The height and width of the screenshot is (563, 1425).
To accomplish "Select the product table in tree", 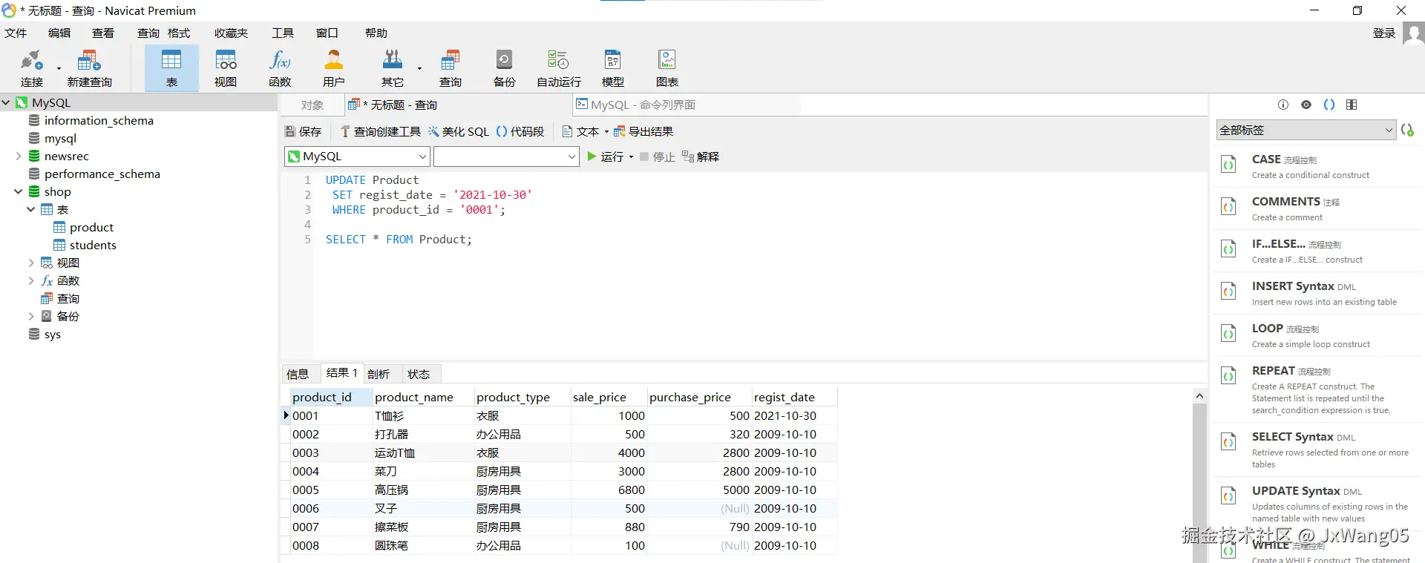I will pyautogui.click(x=83, y=227).
